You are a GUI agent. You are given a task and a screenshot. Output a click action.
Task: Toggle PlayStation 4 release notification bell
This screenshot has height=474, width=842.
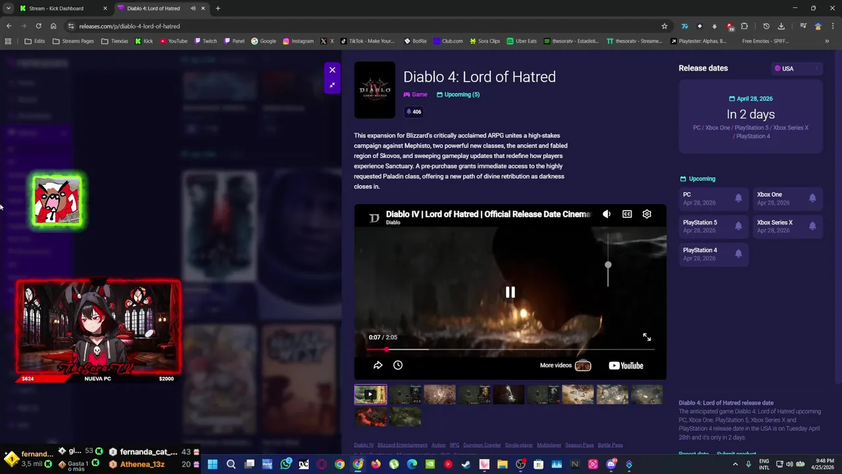pos(738,253)
